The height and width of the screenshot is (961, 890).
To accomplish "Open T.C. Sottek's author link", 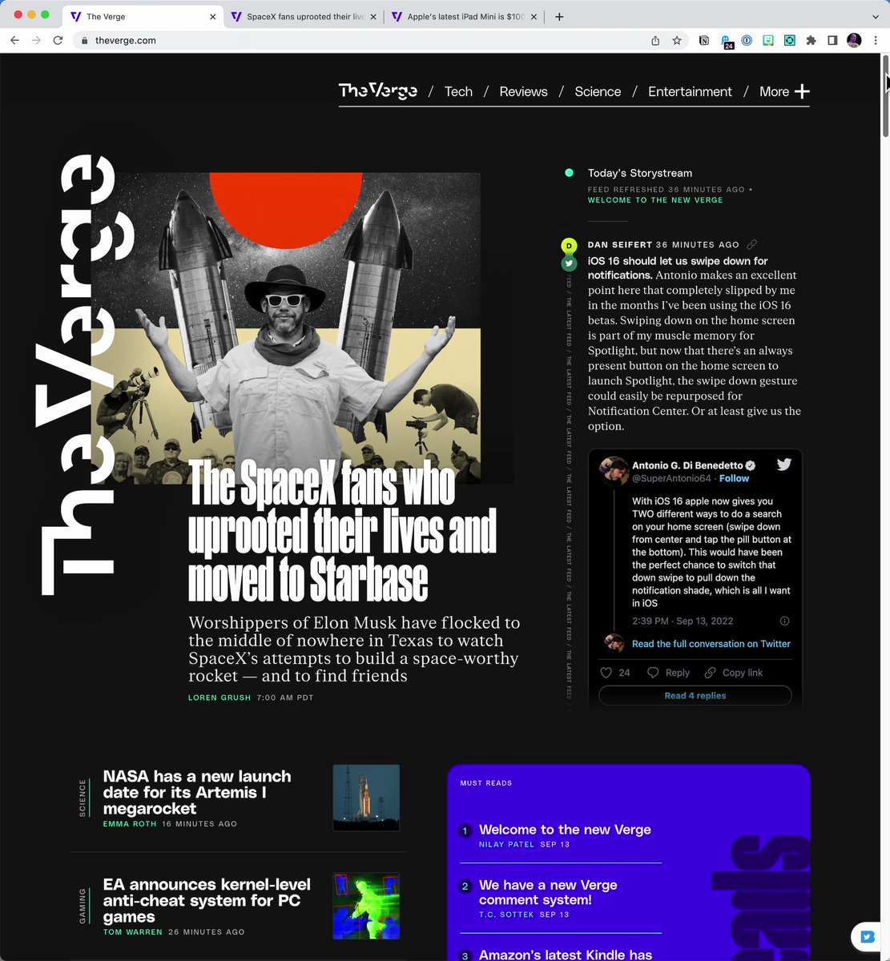I will coord(506,915).
